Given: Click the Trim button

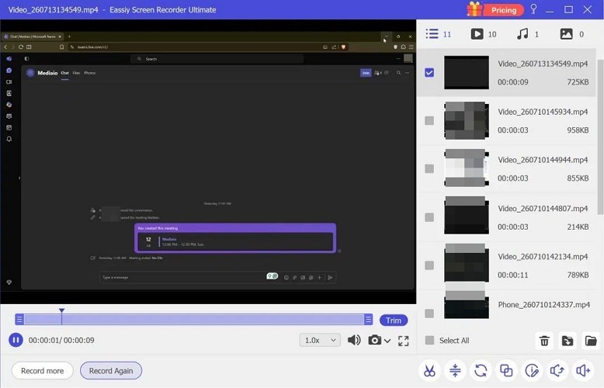Looking at the screenshot, I should [394, 320].
